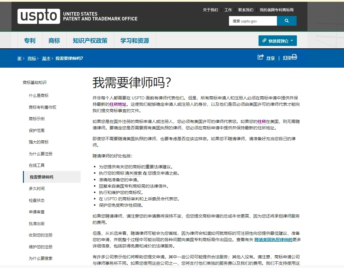
Task: Go to 基本 breadcrumb link
Action: (46, 58)
